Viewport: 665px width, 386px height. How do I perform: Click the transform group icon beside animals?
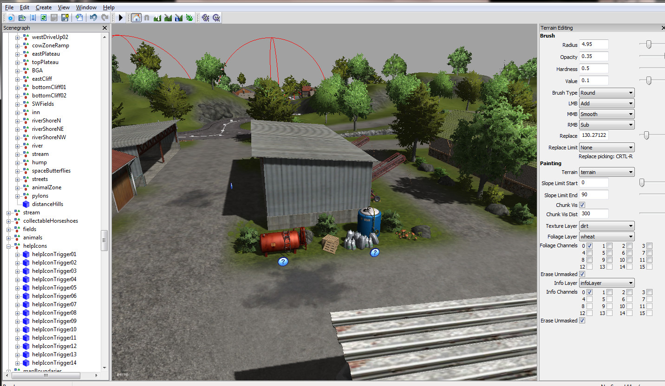tap(17, 238)
